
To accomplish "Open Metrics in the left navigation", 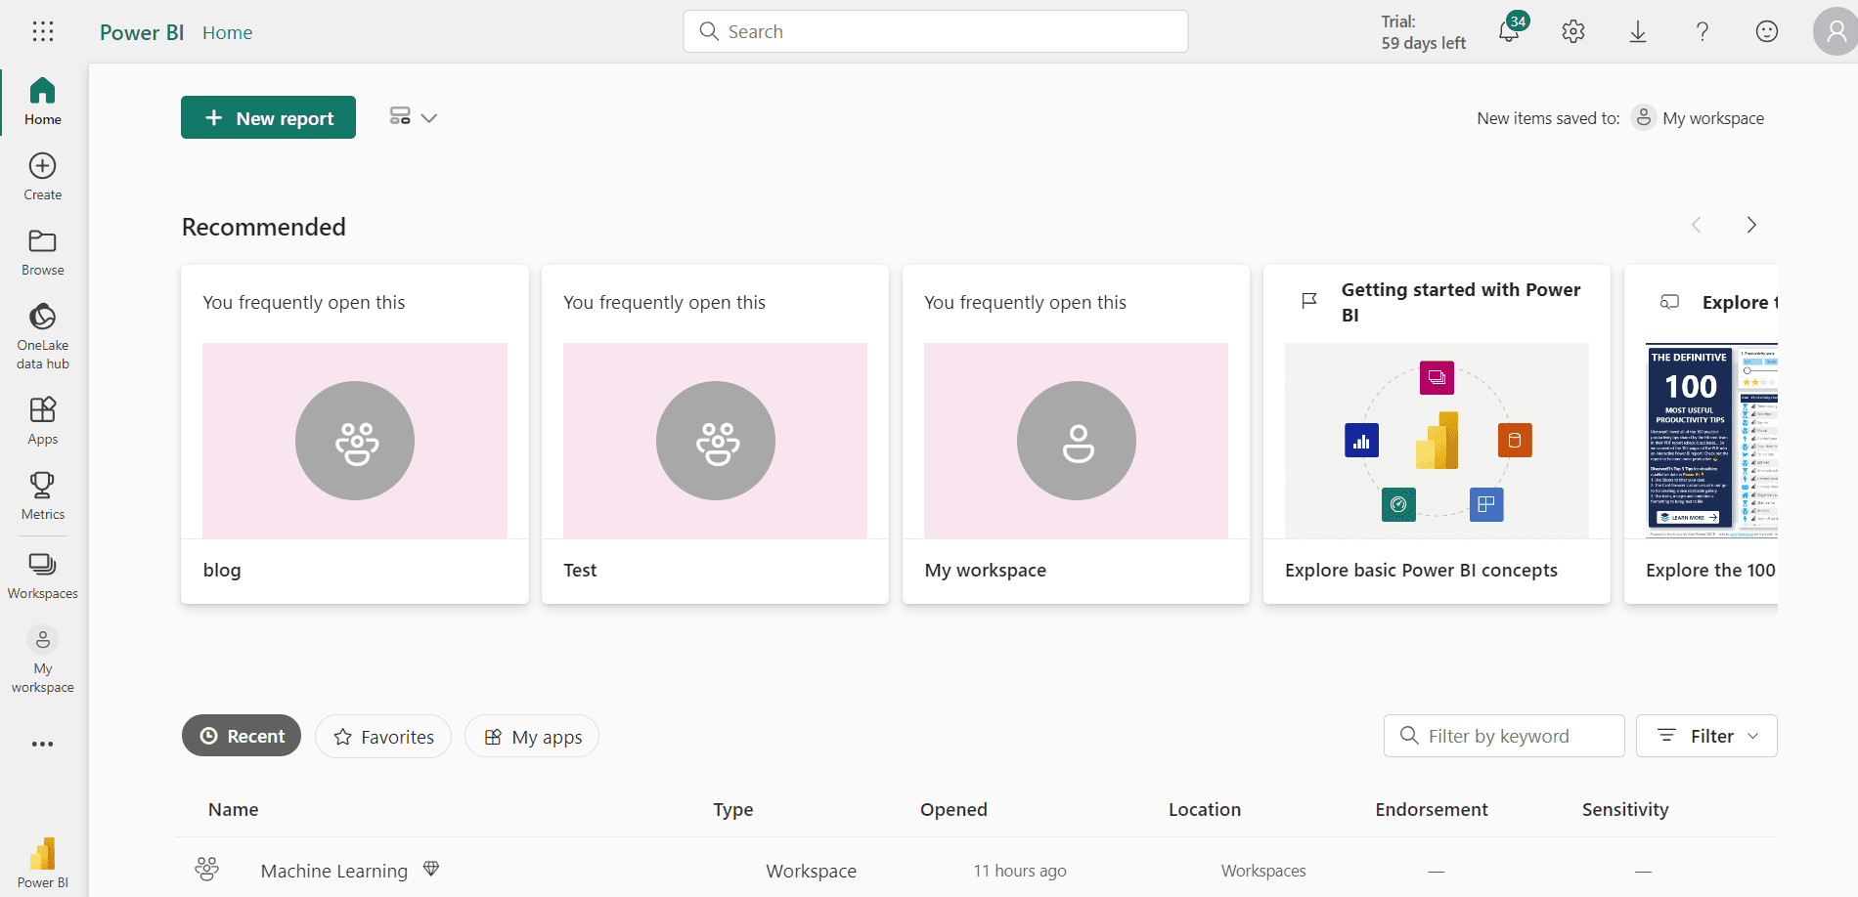I will pyautogui.click(x=43, y=496).
